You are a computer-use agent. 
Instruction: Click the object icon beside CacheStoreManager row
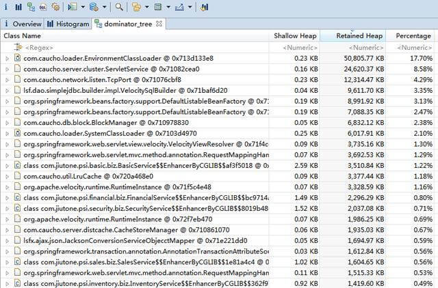coord(17,230)
